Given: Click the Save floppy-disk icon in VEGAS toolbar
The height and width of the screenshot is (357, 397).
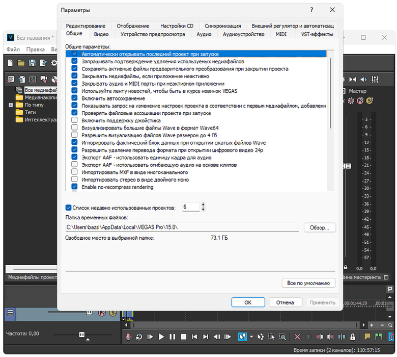Looking at the screenshot, I should coord(32,63).
